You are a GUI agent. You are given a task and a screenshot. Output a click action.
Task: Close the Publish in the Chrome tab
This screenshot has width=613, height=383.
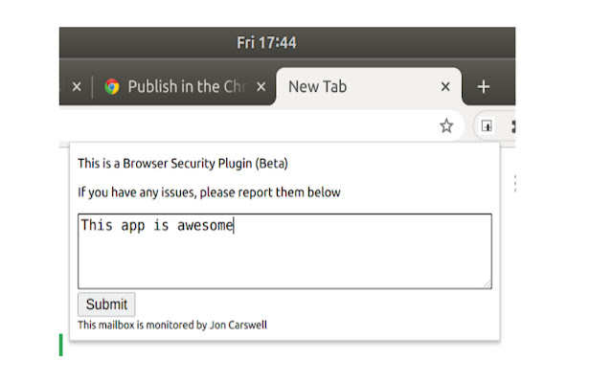point(261,86)
